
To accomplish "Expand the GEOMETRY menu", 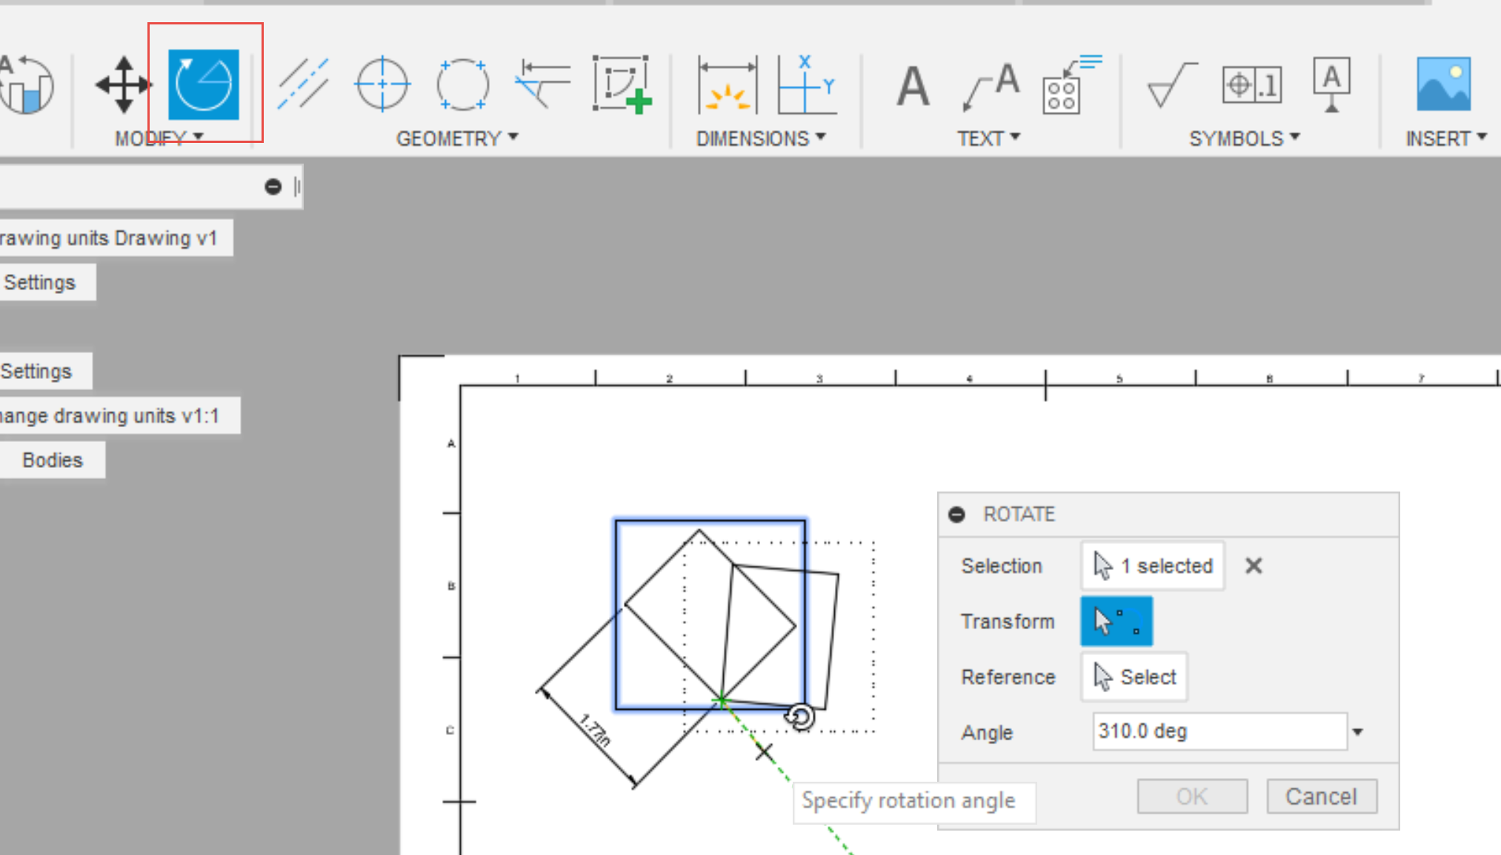I will [x=456, y=138].
